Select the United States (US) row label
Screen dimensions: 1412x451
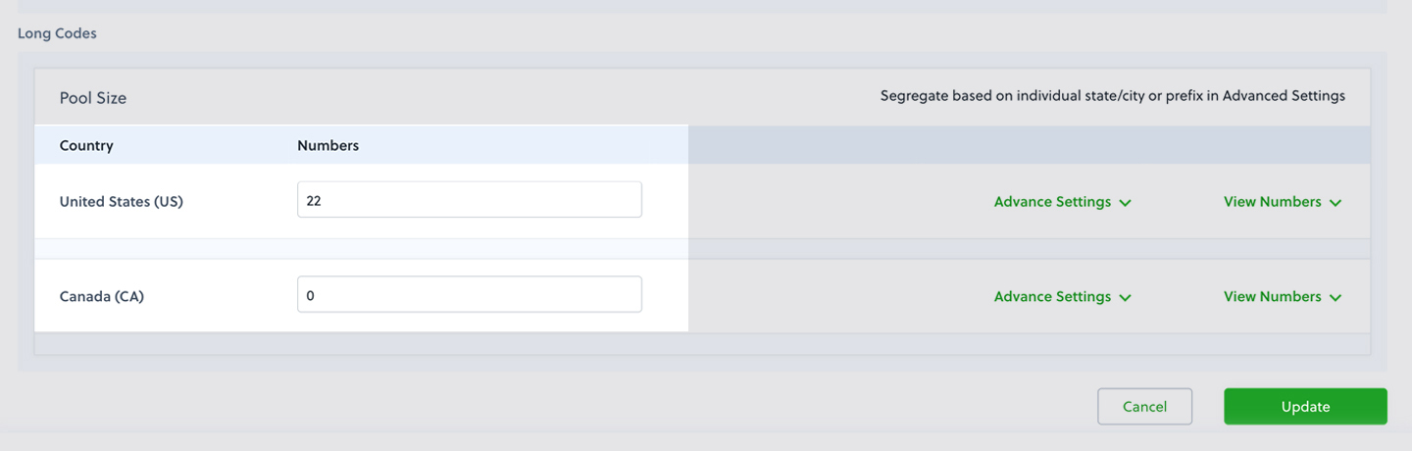(x=122, y=202)
